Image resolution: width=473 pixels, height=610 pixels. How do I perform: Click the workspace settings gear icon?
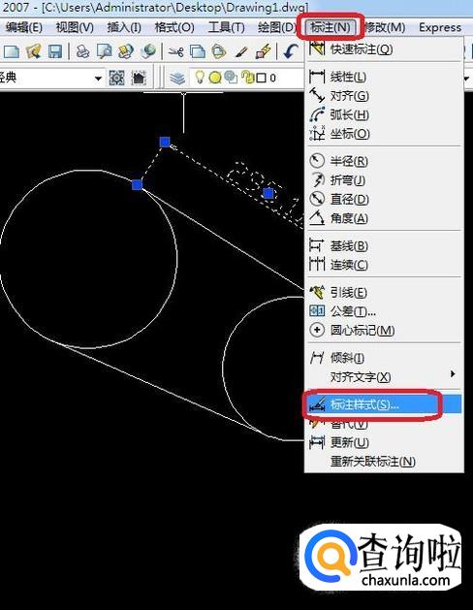pos(116,78)
